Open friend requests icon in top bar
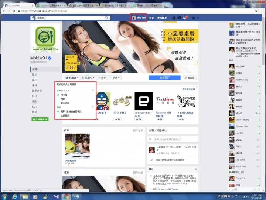The image size is (266, 200). [174, 17]
